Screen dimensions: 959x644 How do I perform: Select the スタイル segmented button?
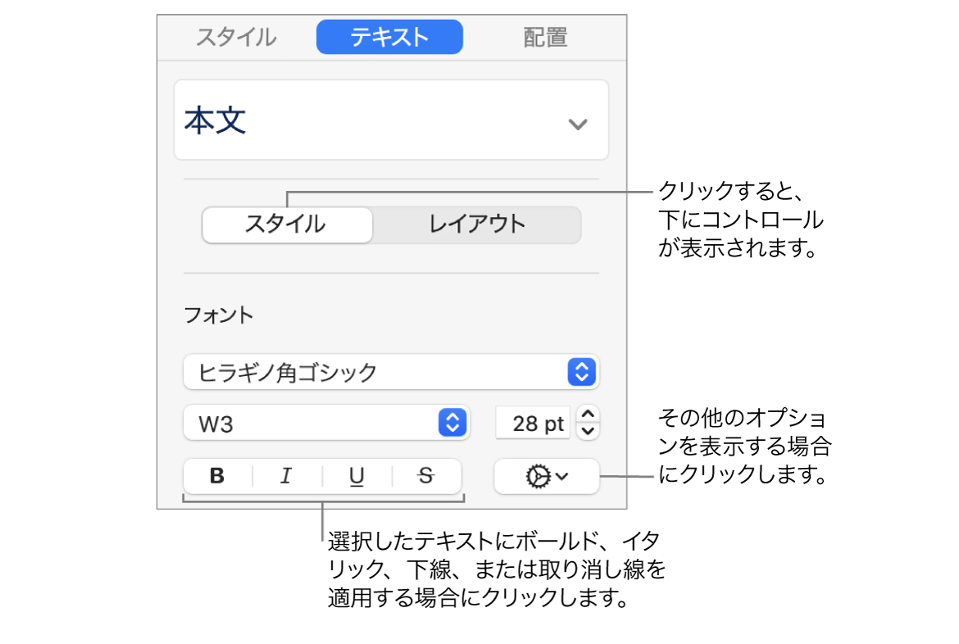(x=286, y=224)
